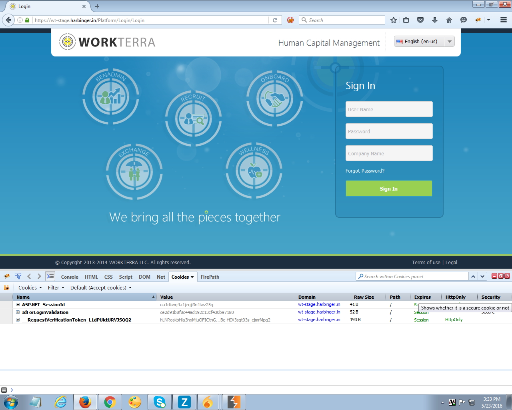This screenshot has height=410, width=512.
Task: Open the FirePath tab
Action: pyautogui.click(x=210, y=277)
